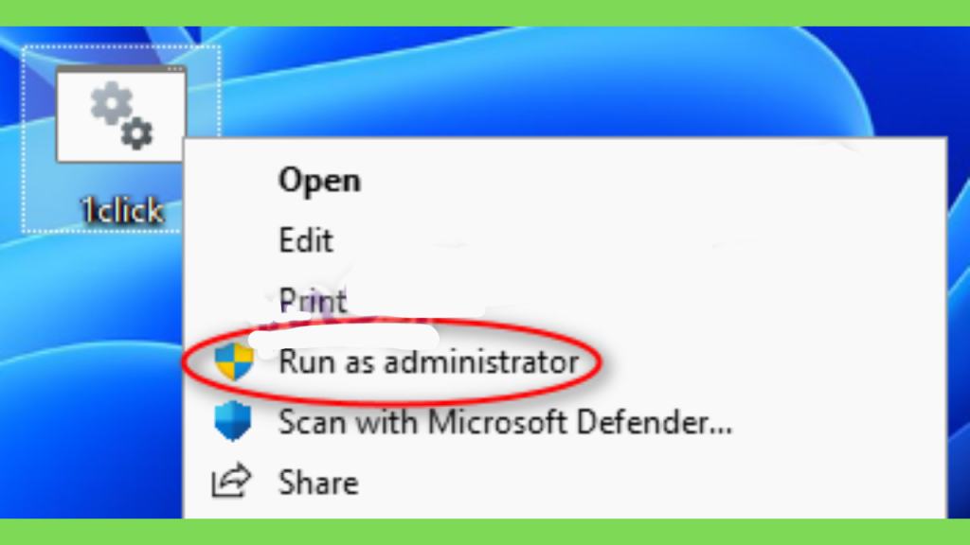The image size is (970, 545).
Task: Select Print in the context menu
Action: [x=313, y=300]
